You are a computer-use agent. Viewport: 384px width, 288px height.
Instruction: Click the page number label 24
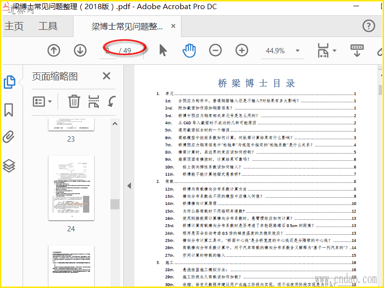[71, 229]
